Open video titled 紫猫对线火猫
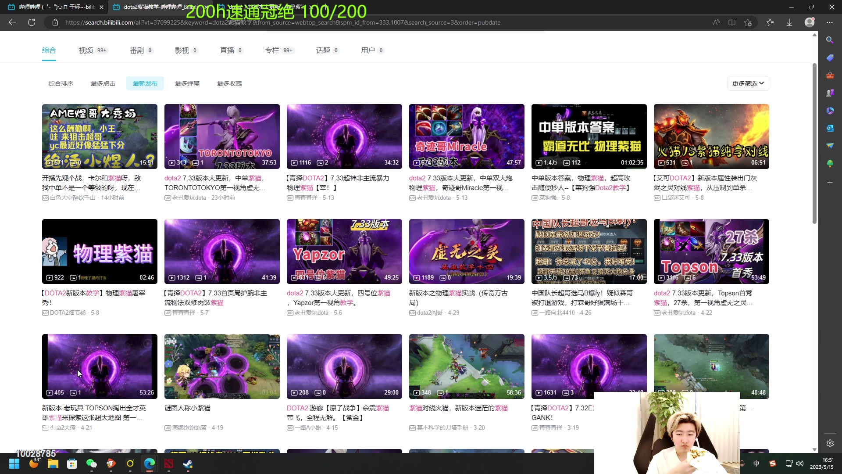Viewport: 842px width, 474px height. coord(458,408)
